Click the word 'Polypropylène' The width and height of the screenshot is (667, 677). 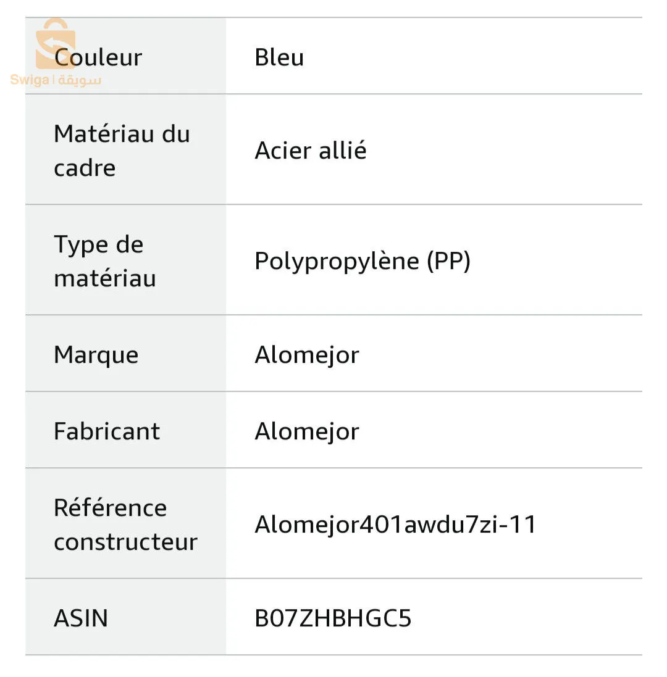[337, 261]
